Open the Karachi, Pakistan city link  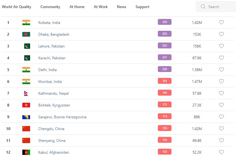click(x=52, y=58)
